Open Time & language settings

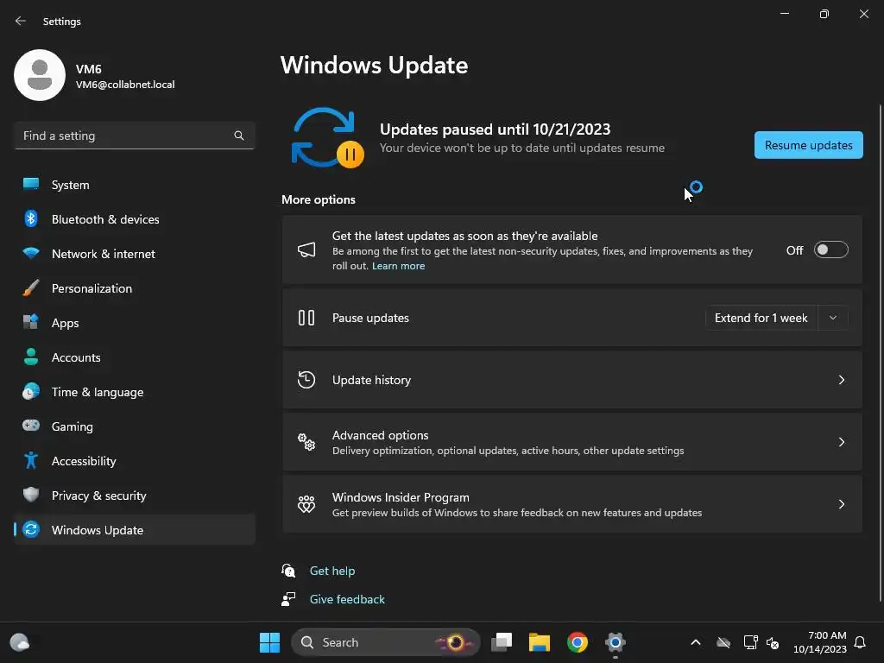(135, 391)
